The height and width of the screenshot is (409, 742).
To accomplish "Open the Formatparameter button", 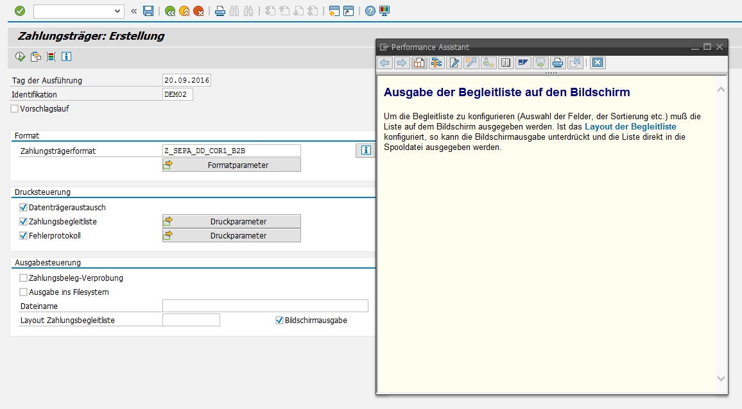I will pos(231,165).
